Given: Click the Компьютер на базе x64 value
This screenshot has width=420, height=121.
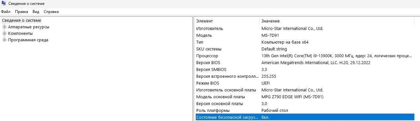Looking at the screenshot, I should tap(285, 42).
